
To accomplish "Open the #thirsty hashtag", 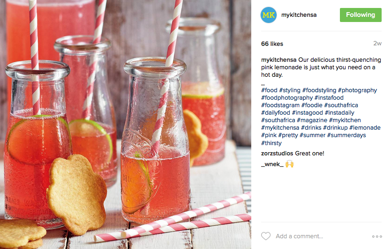I will point(271,143).
